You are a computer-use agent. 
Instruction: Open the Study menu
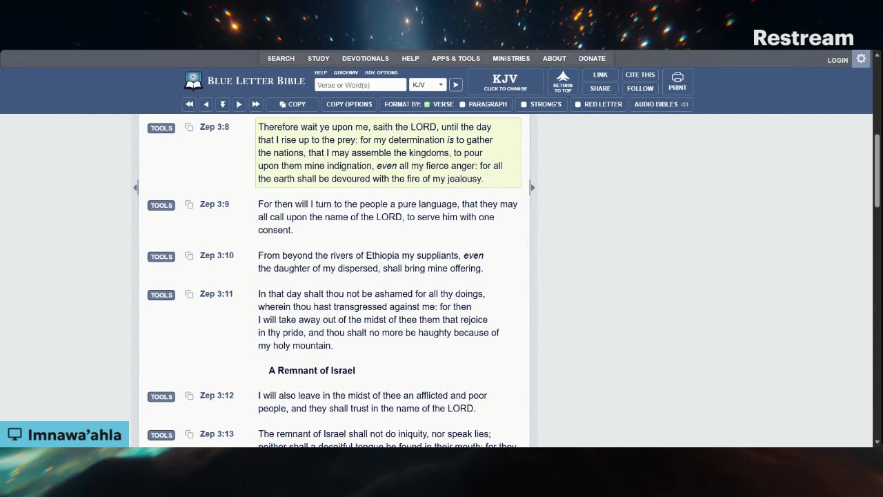[318, 59]
